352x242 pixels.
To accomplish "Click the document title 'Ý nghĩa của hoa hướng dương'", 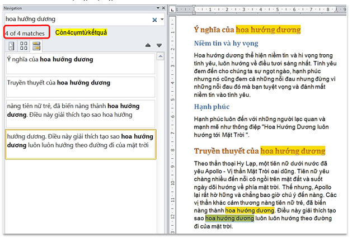I will [x=247, y=30].
